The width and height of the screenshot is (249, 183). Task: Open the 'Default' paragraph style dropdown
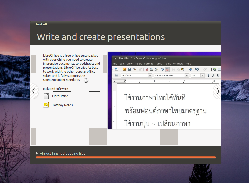coord(150,75)
